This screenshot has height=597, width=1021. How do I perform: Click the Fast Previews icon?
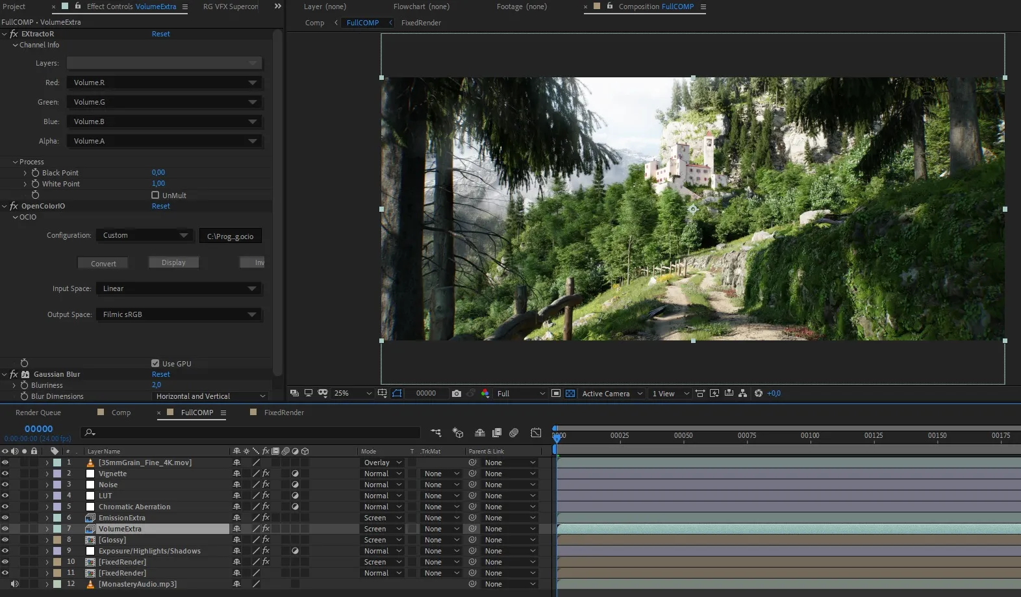click(x=714, y=394)
